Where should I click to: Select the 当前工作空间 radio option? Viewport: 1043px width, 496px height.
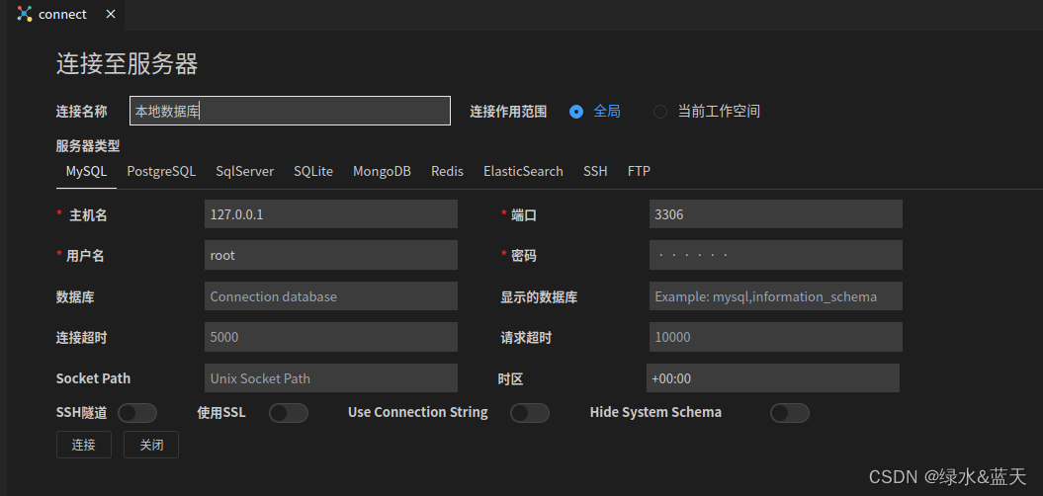(x=659, y=112)
